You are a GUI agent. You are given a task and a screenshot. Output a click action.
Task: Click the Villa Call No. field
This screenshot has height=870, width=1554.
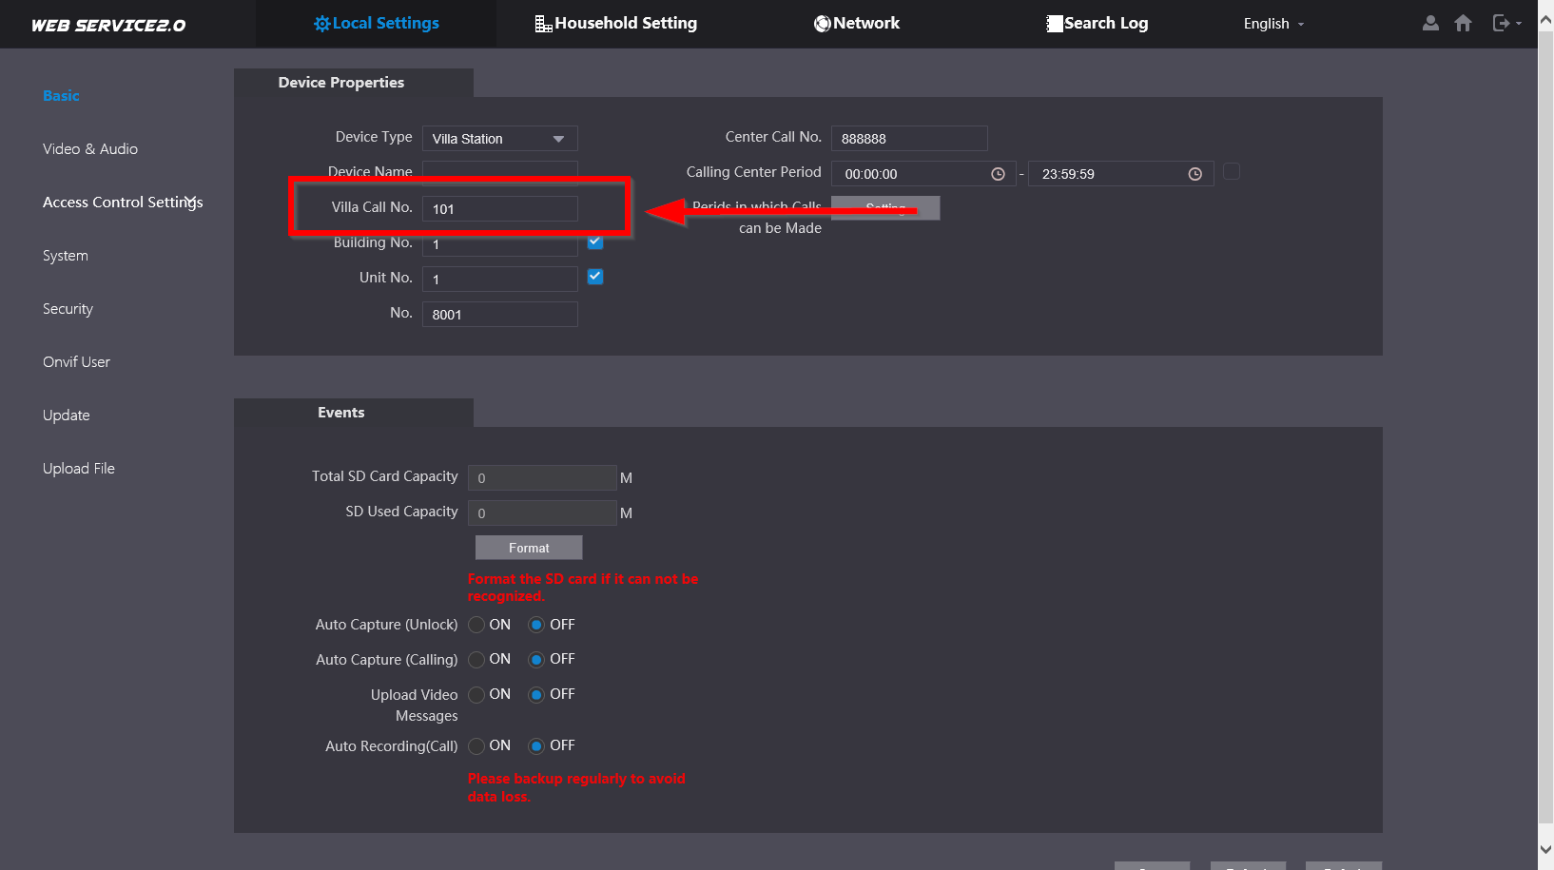tap(500, 209)
